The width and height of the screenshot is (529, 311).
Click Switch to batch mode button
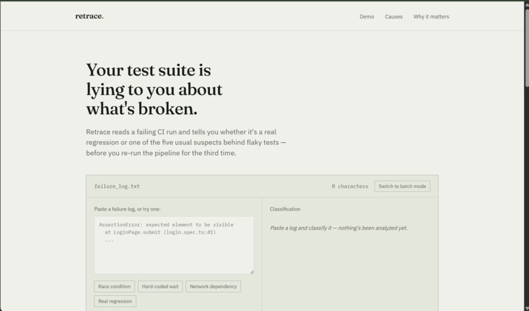coord(402,186)
